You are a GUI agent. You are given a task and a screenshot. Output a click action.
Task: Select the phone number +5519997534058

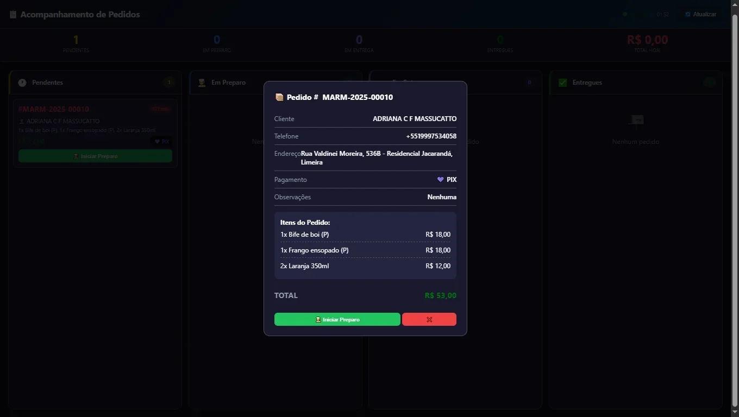[431, 136]
